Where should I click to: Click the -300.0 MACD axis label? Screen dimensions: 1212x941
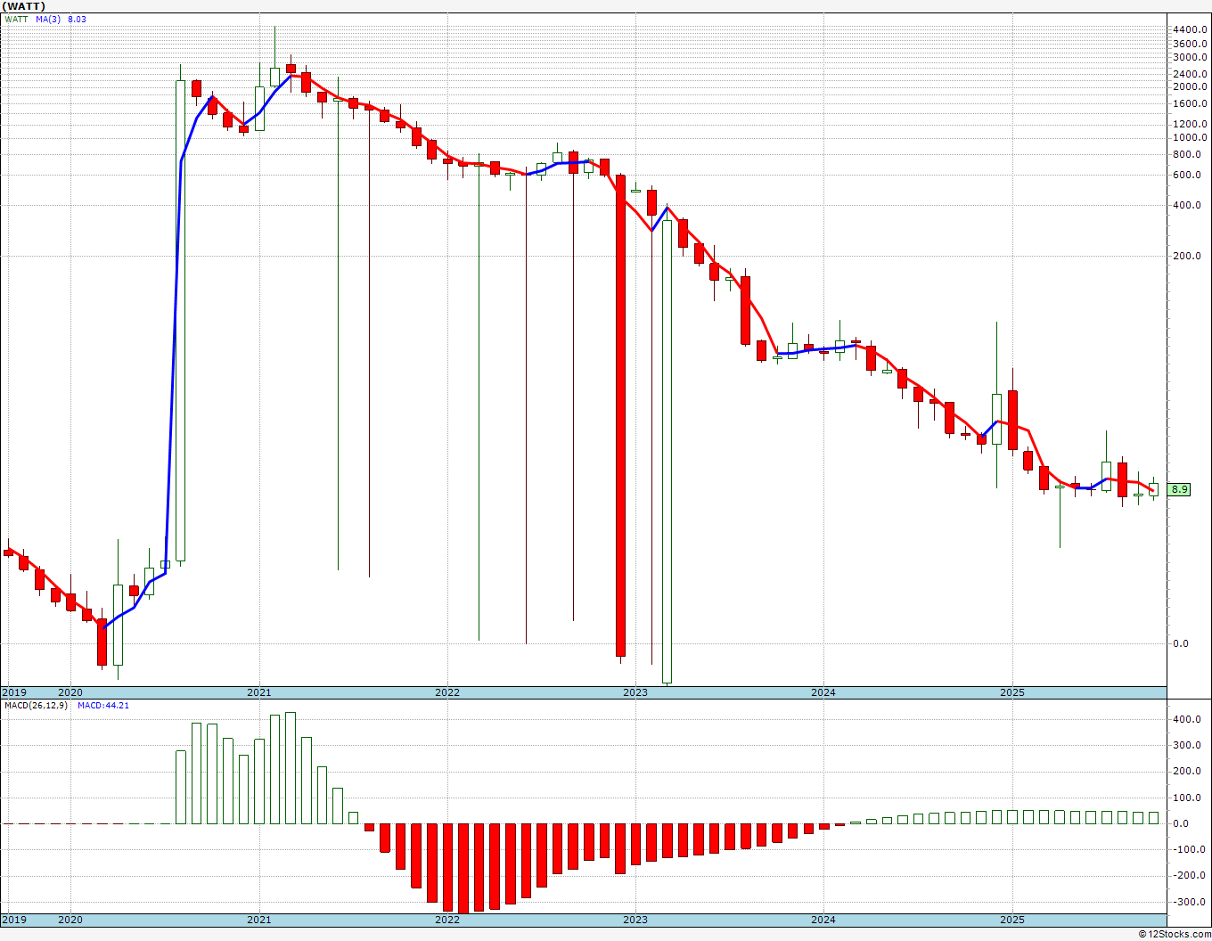pos(1190,902)
